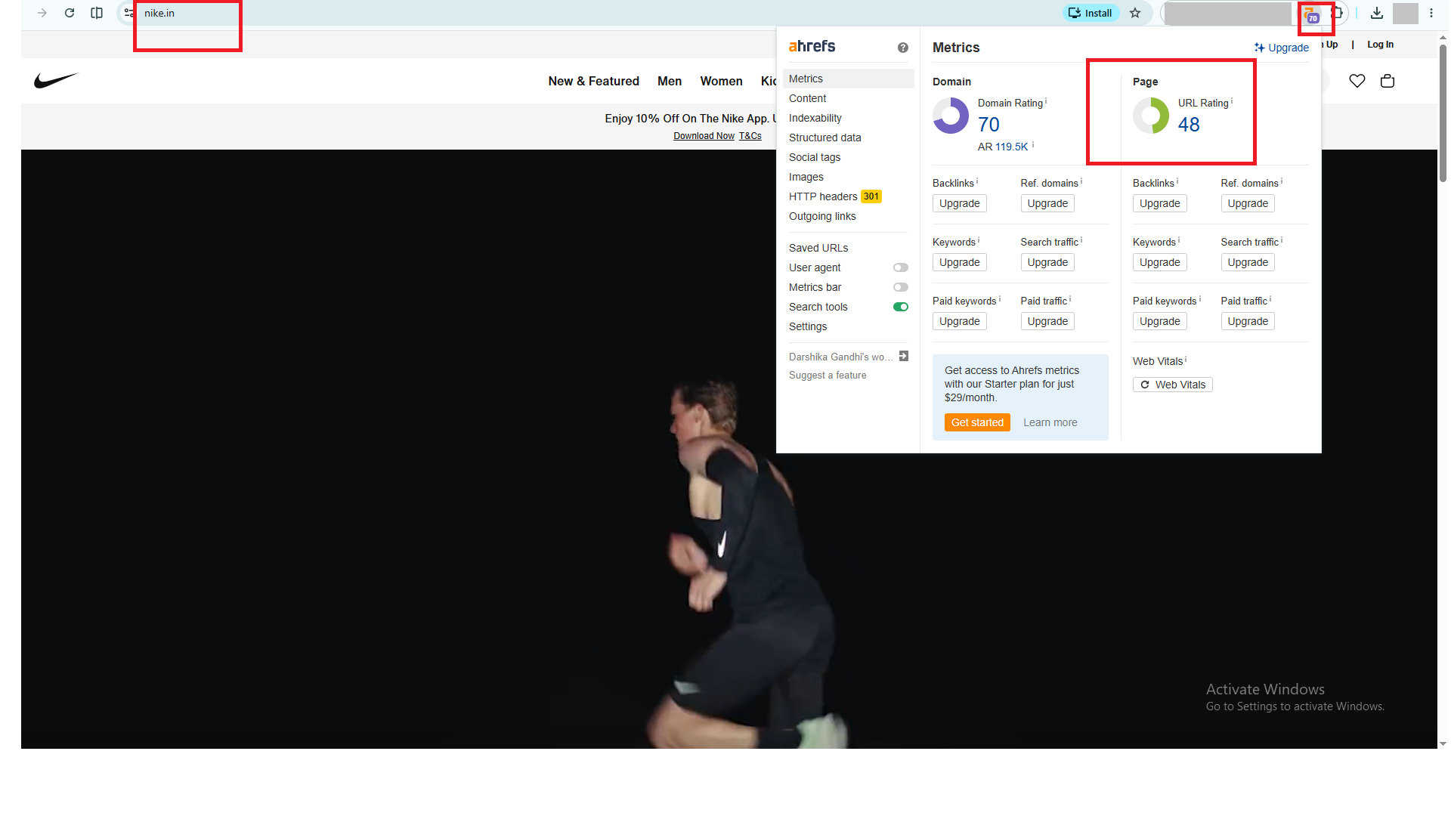Open the Nike Women menu
The image size is (1451, 816).
point(721,81)
